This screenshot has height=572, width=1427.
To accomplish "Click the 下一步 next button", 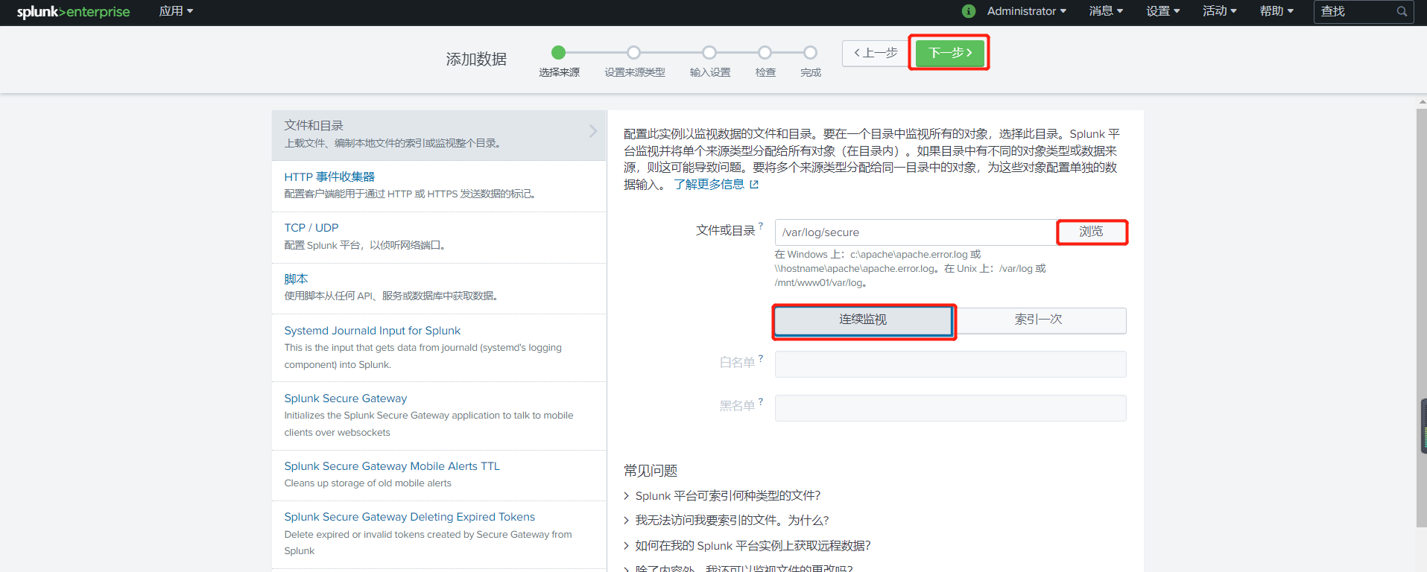I will pyautogui.click(x=949, y=53).
